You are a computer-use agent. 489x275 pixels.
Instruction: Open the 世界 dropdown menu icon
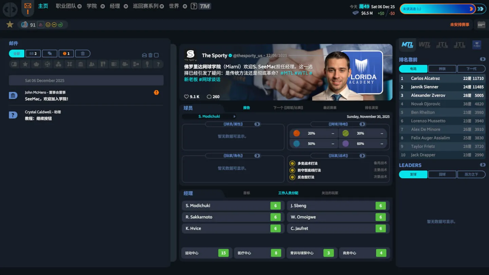(x=185, y=6)
